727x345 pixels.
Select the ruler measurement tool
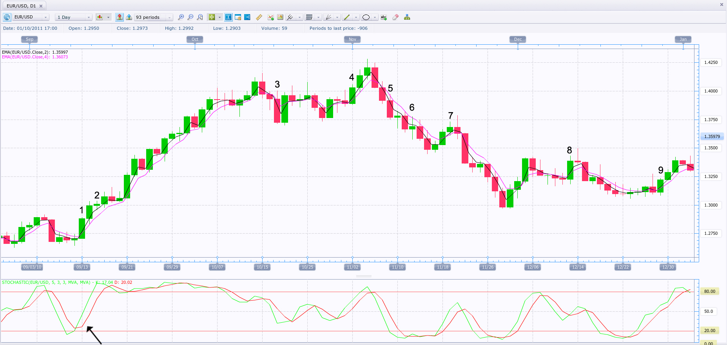(x=259, y=17)
